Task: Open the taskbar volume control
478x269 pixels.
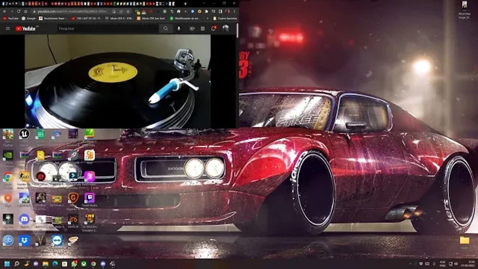Action: [x=456, y=264]
